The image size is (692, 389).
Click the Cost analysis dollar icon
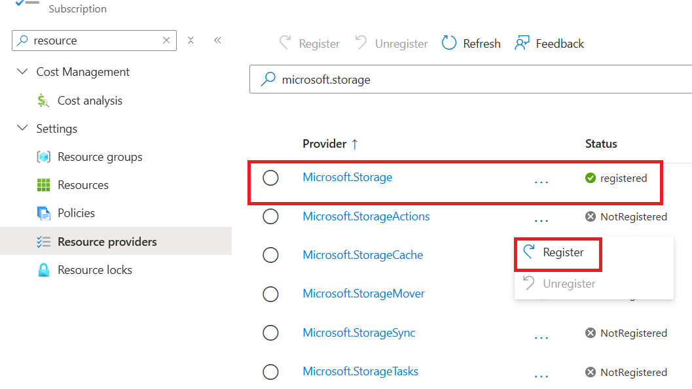[x=43, y=101]
